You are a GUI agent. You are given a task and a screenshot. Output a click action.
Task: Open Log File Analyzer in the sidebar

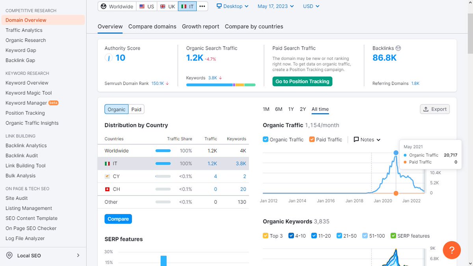coord(25,238)
